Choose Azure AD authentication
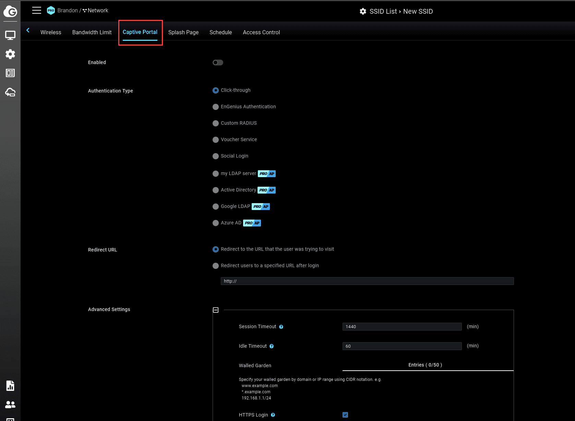The image size is (575, 421). tap(216, 223)
